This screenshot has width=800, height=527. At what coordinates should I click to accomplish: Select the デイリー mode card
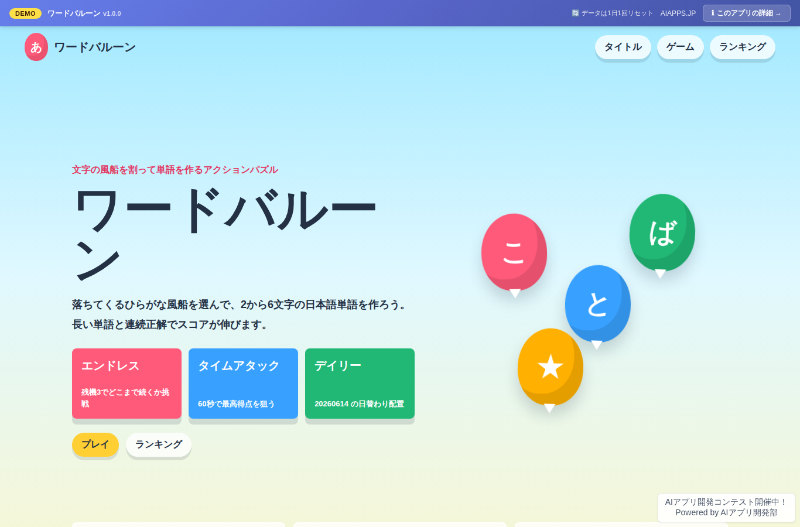(360, 384)
